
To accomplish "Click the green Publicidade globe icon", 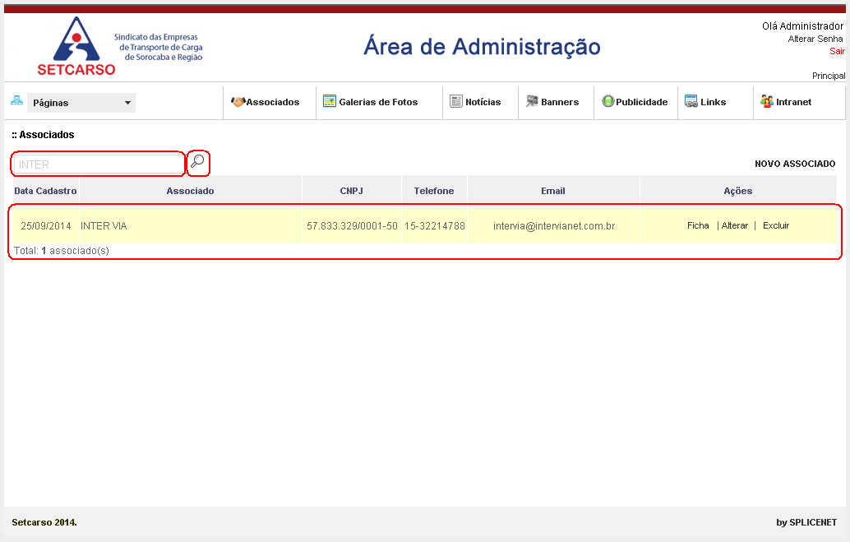I will [x=608, y=101].
